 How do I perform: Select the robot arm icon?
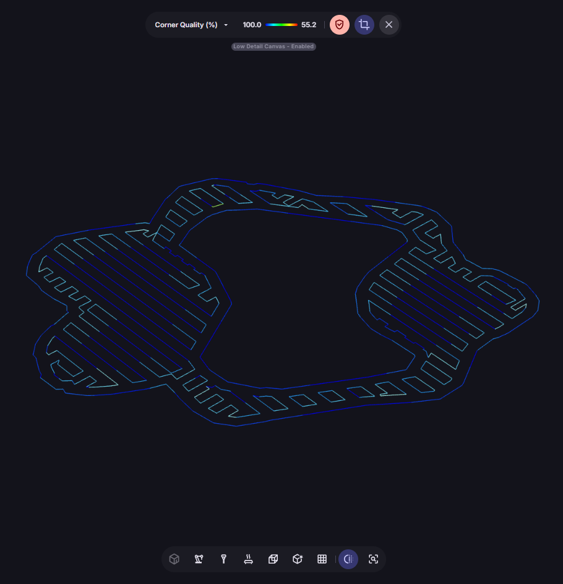coord(199,559)
